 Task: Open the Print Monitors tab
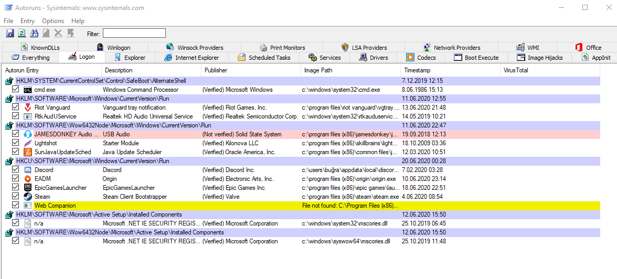pos(282,48)
